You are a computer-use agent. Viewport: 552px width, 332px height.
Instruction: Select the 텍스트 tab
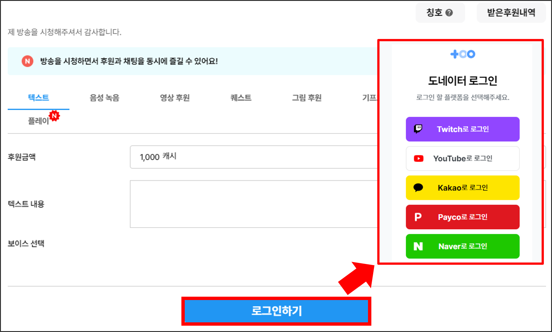[38, 98]
